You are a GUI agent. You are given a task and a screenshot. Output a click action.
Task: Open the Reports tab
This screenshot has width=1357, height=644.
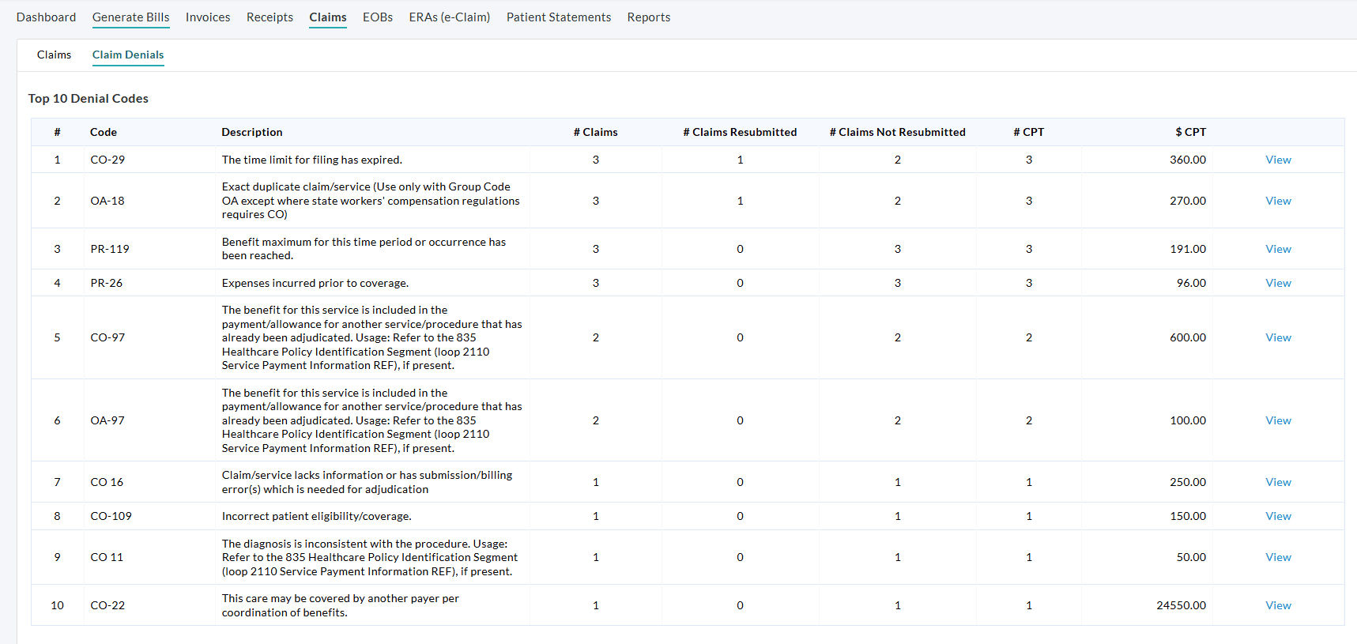pos(648,17)
